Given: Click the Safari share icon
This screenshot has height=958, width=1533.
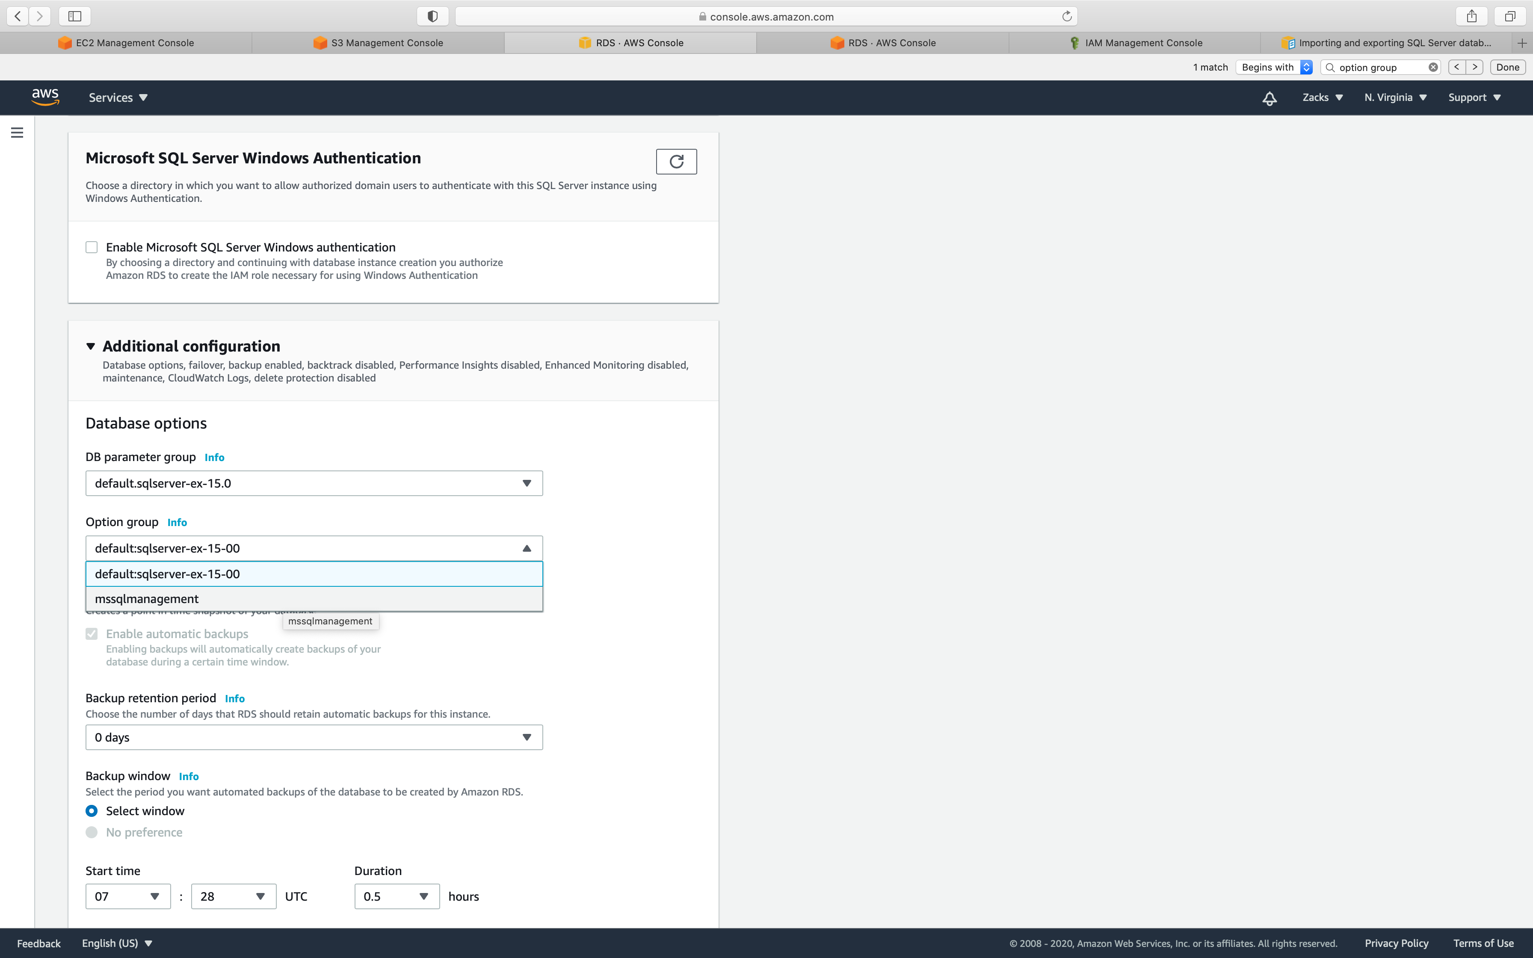Looking at the screenshot, I should tap(1471, 17).
